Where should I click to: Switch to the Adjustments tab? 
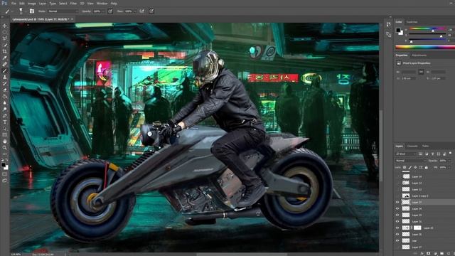pyautogui.click(x=419, y=55)
